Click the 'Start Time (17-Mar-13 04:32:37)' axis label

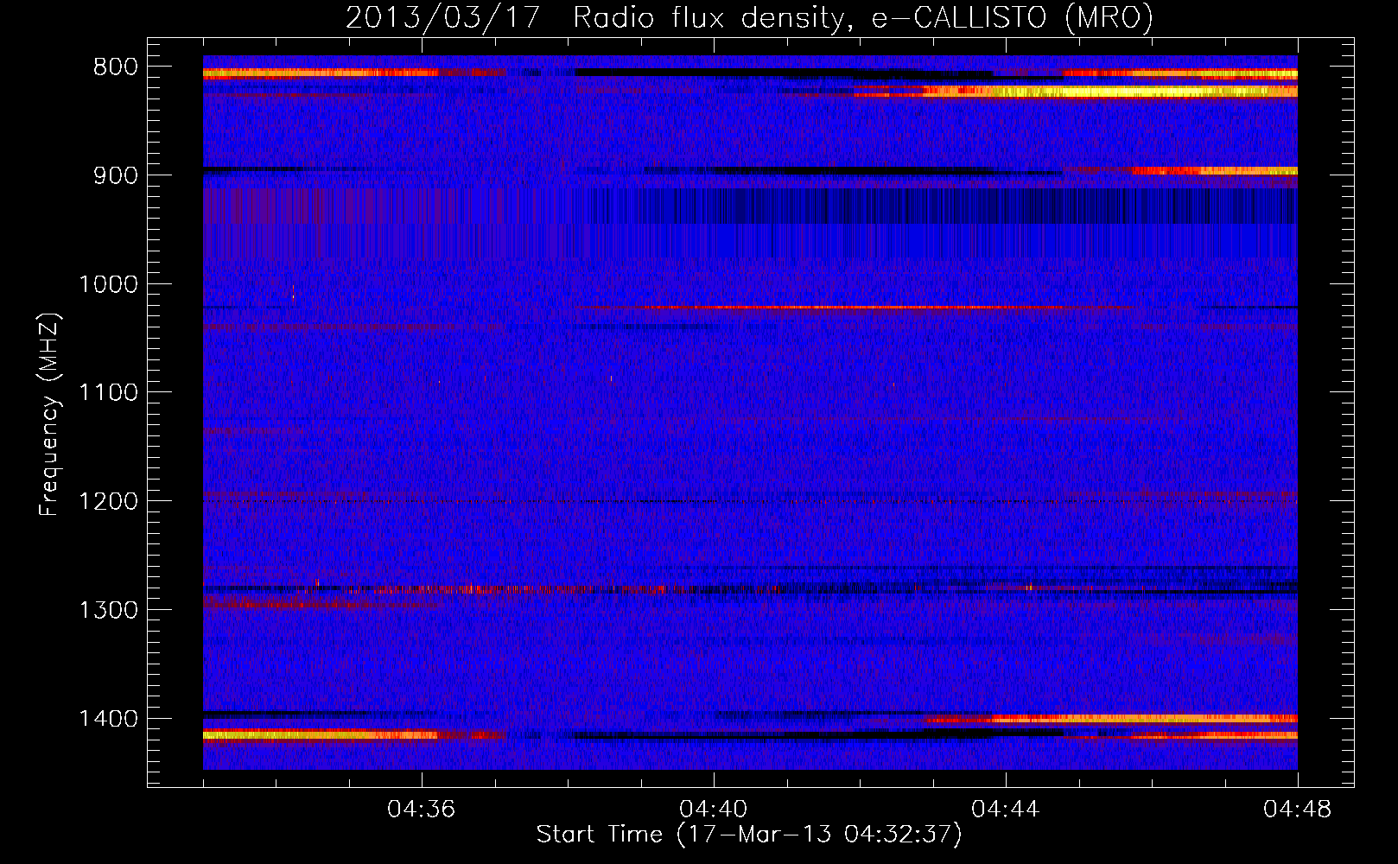click(x=749, y=835)
